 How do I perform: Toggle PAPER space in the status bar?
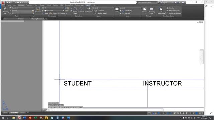pyautogui.click(x=149, y=113)
